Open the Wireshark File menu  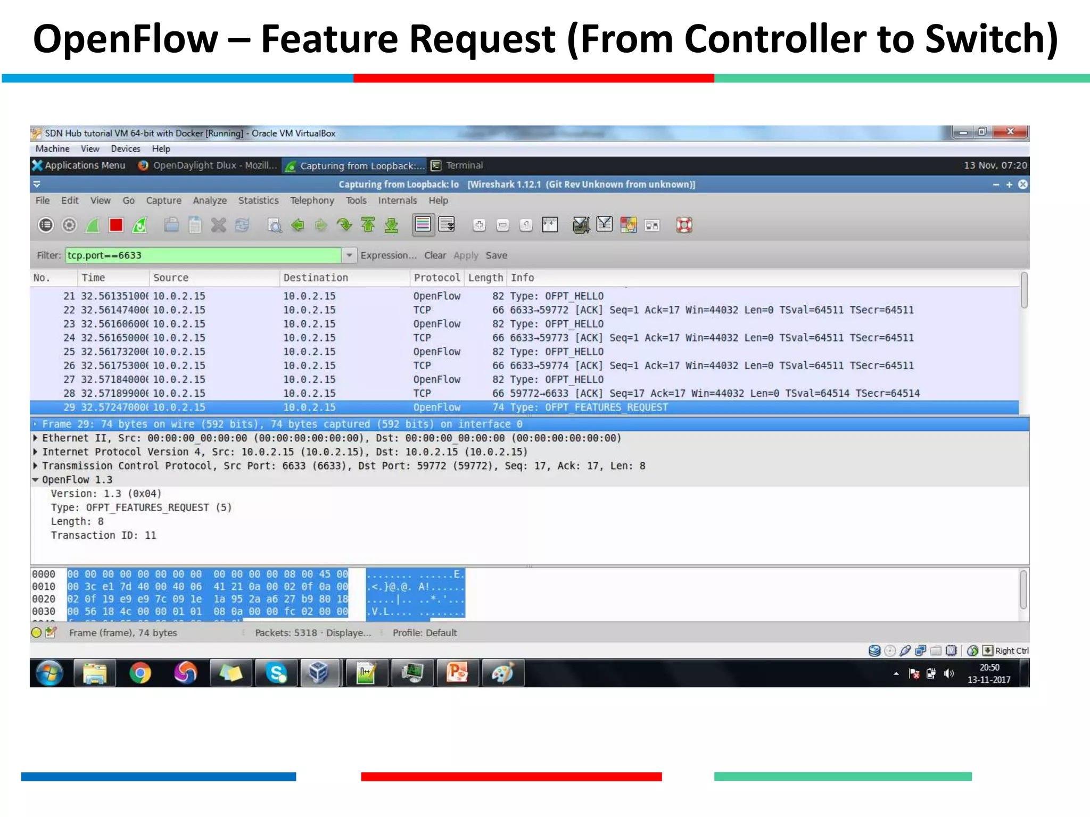43,201
